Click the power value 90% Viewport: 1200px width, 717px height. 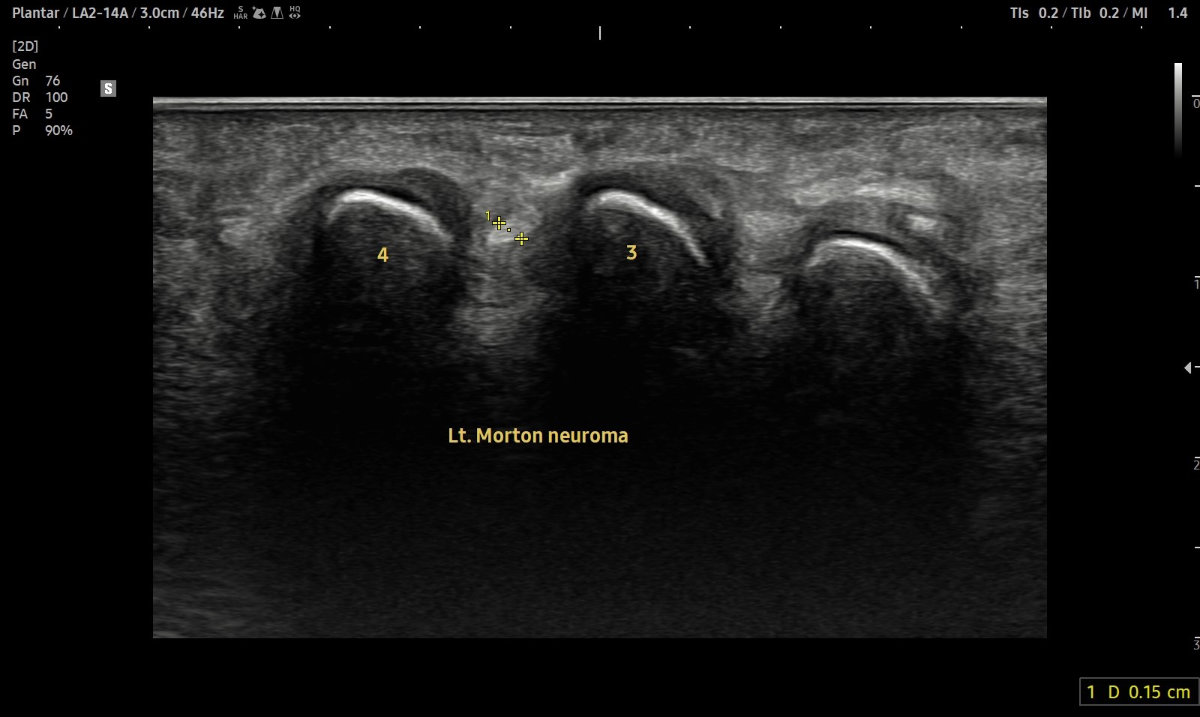[58, 130]
